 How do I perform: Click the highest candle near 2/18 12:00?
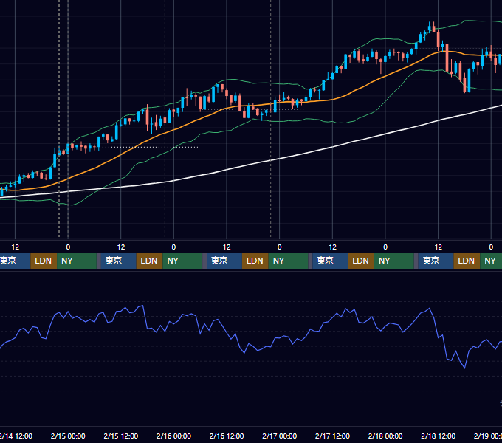[x=433, y=27]
